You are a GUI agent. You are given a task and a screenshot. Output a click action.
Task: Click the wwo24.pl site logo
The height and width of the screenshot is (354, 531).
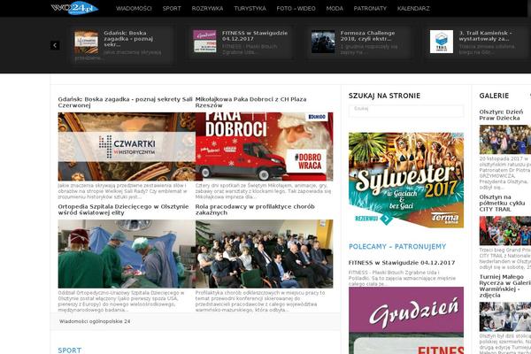point(74,8)
